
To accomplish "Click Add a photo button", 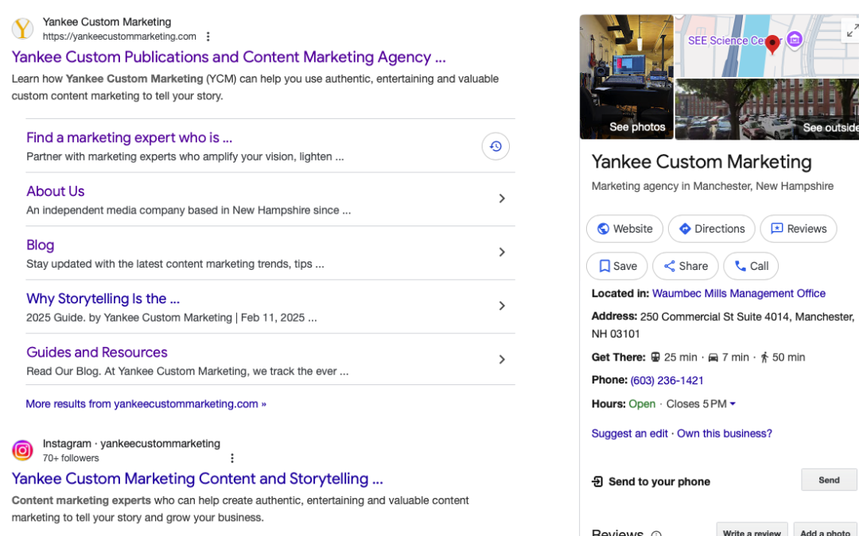I will point(826,530).
